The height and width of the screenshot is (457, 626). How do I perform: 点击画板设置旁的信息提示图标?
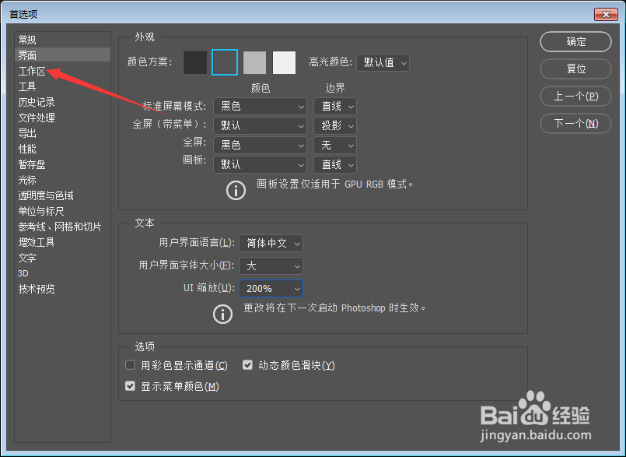236,190
